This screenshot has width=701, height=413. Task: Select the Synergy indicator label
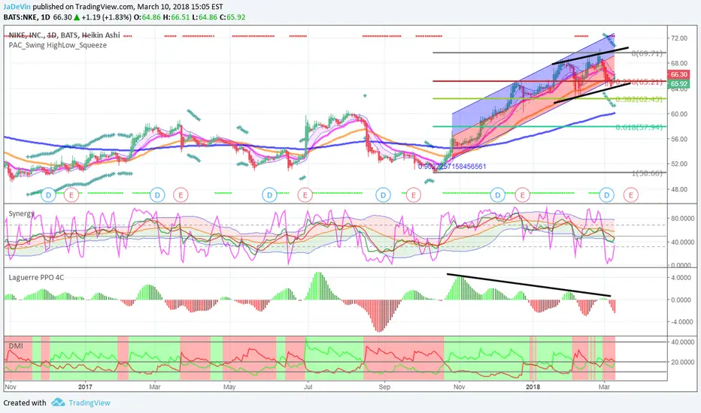tap(22, 213)
